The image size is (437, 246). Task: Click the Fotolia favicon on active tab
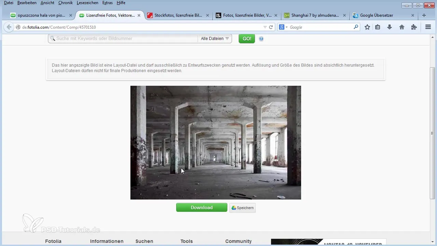82,15
